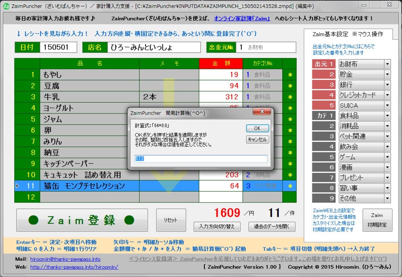
Task: Click the asterisk marker in the もやし row
Action: pos(290,75)
